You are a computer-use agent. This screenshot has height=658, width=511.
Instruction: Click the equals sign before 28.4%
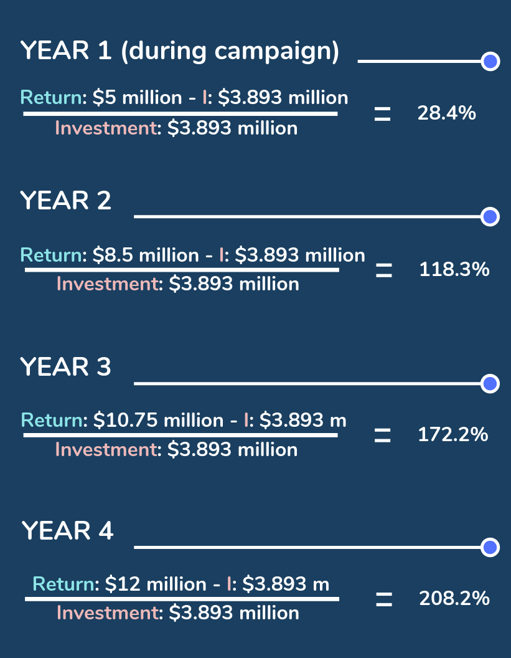pyautogui.click(x=382, y=115)
